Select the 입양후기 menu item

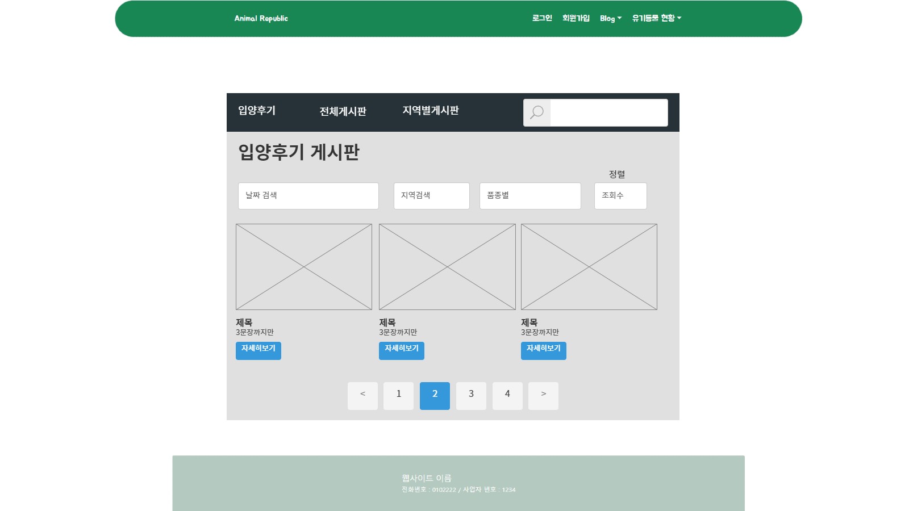point(256,111)
